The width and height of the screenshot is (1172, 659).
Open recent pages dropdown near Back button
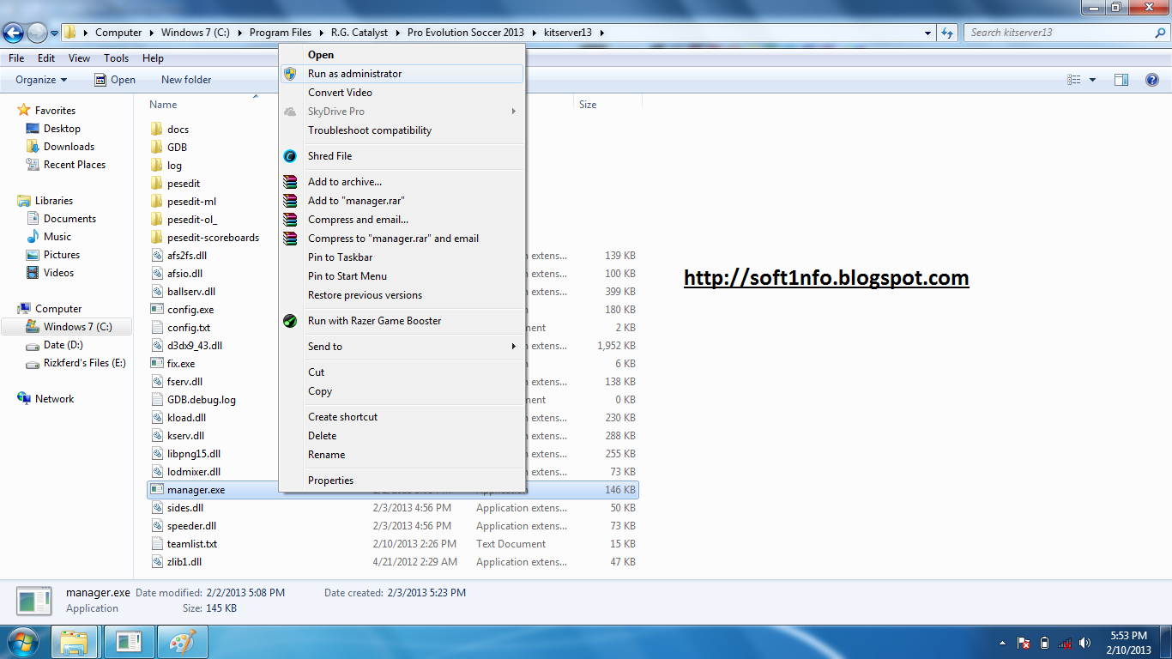tap(55, 33)
